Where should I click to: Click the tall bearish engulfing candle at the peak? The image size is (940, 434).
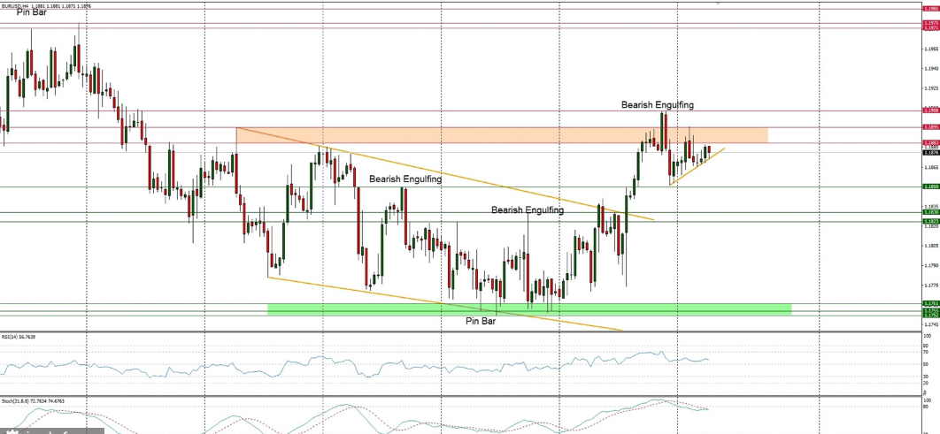pos(664,131)
